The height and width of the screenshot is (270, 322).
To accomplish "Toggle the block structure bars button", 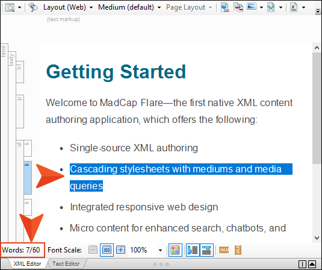I will coord(193,250).
